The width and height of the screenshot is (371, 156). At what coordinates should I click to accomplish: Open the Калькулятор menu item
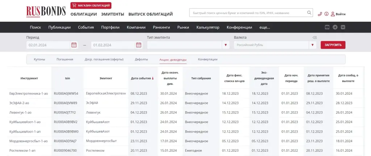pyautogui.click(x=208, y=27)
